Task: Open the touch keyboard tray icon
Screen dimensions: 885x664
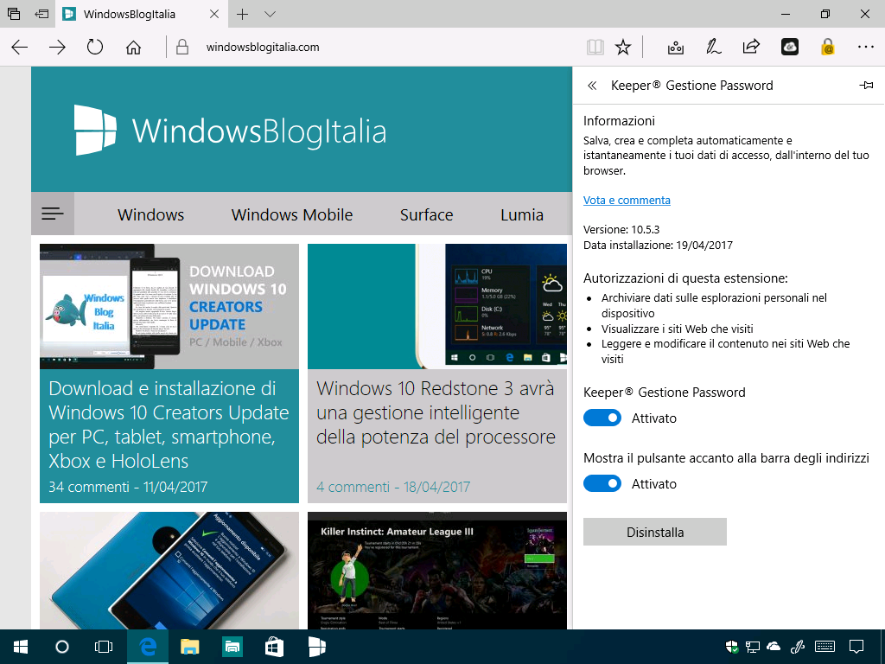Action: pyautogui.click(x=825, y=647)
